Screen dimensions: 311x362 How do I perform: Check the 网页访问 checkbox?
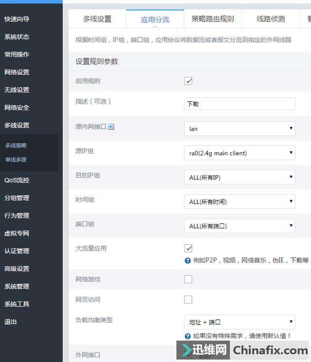click(189, 300)
